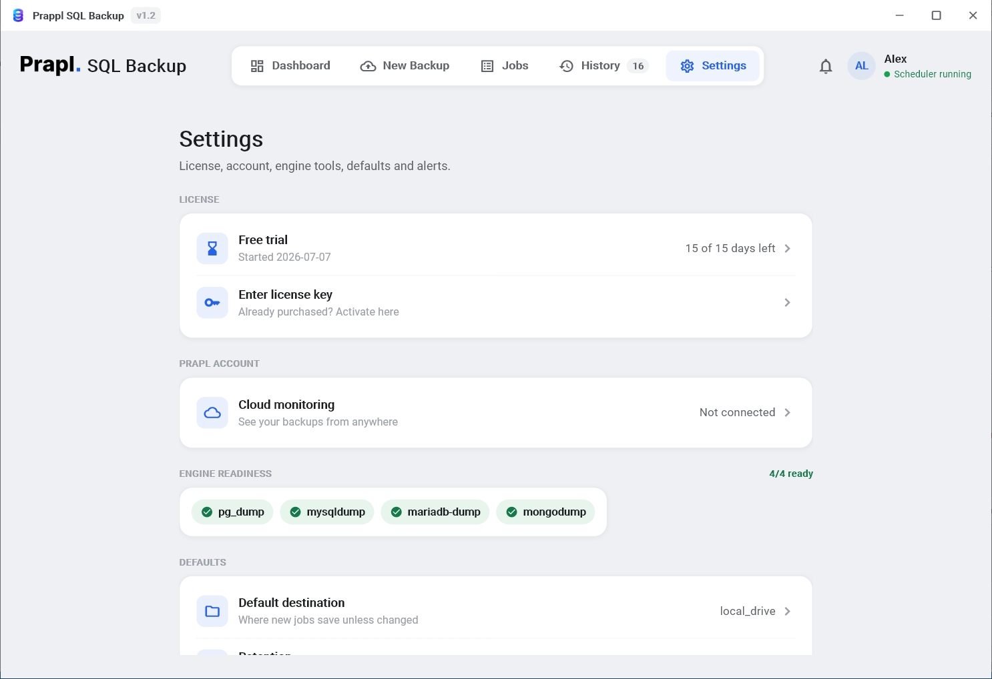
Task: Click 'Already purchased? Activate here' text
Action: click(318, 312)
